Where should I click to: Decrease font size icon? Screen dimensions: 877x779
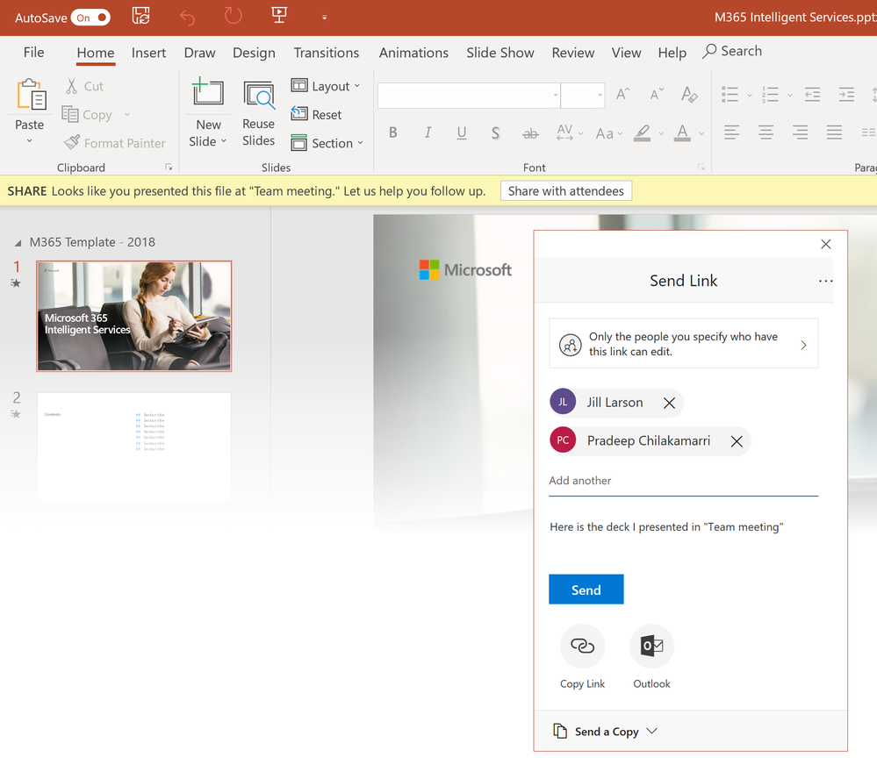(657, 95)
